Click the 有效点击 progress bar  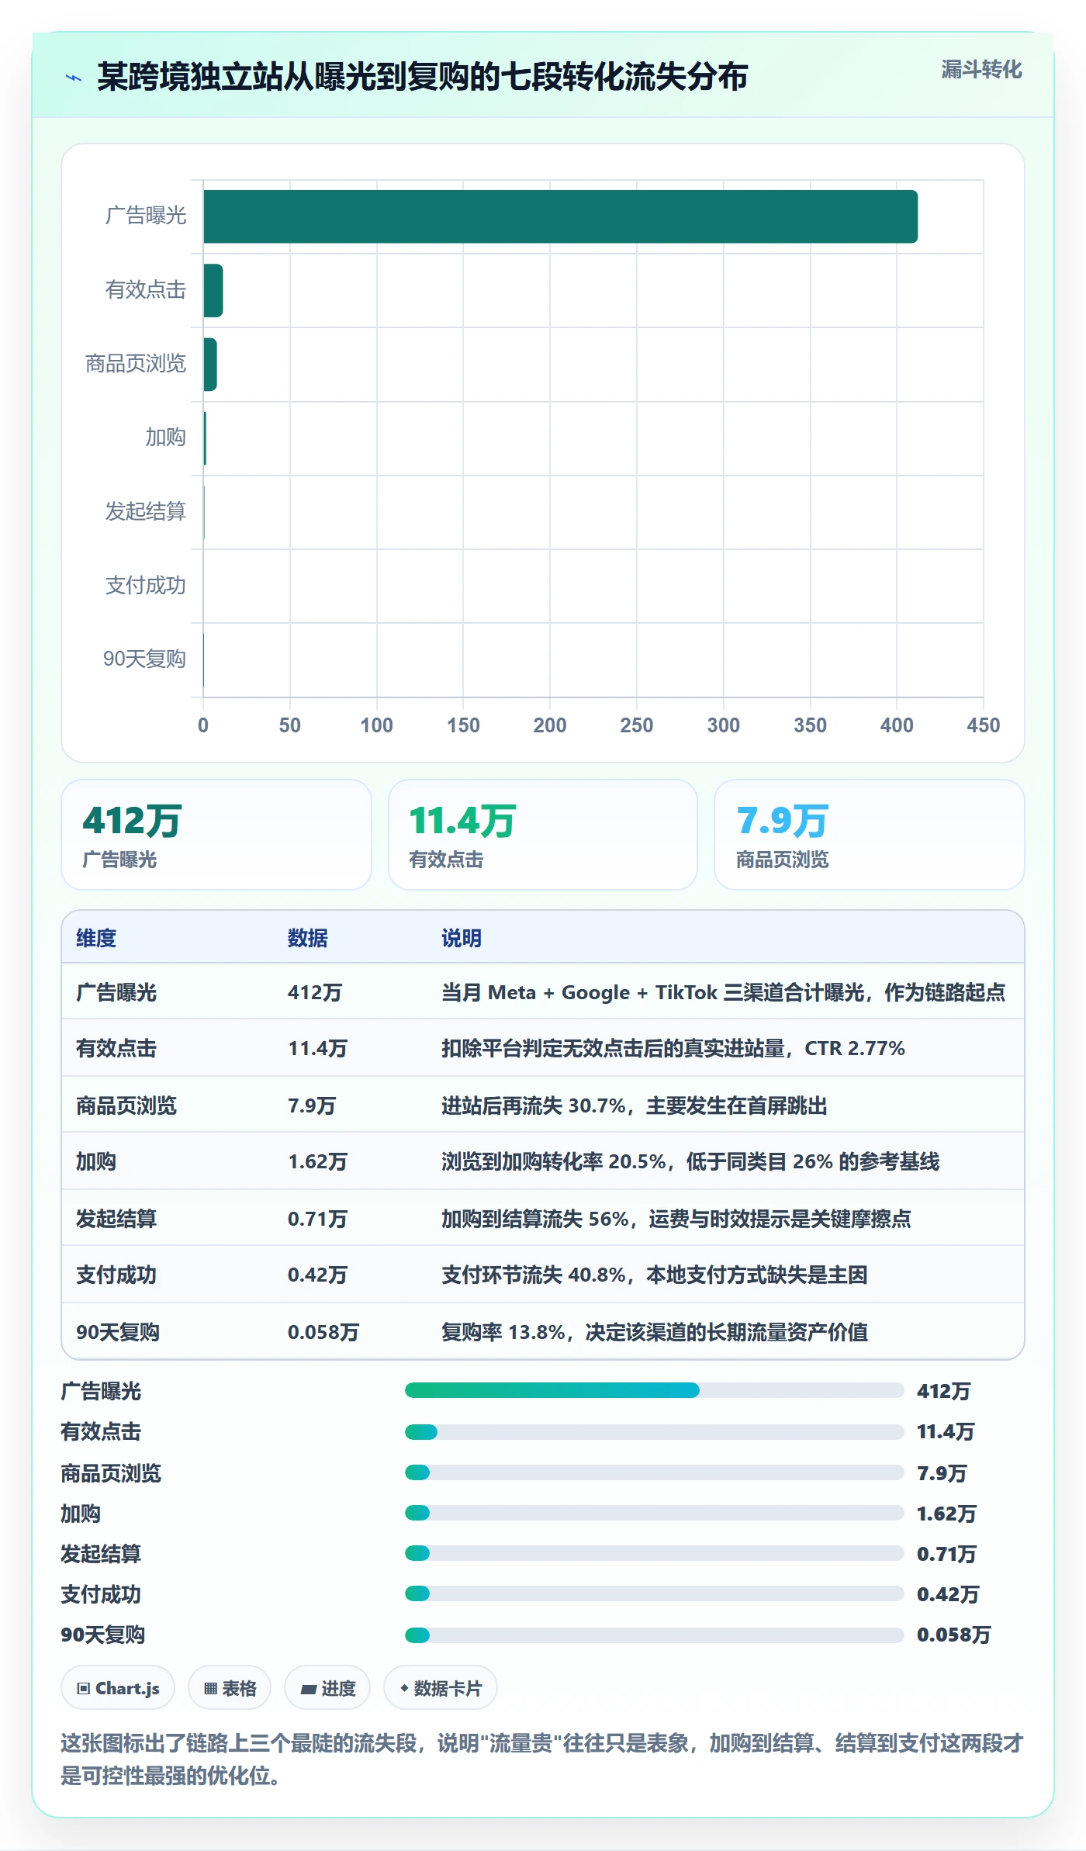(655, 1431)
